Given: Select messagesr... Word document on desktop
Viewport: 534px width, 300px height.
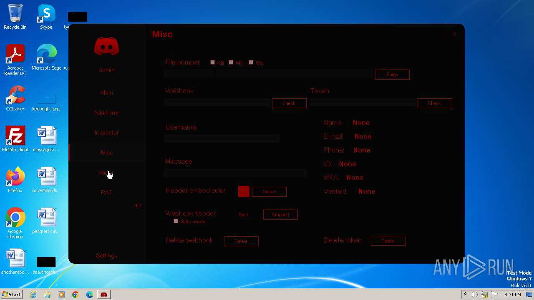Looking at the screenshot, I should coord(46,139).
